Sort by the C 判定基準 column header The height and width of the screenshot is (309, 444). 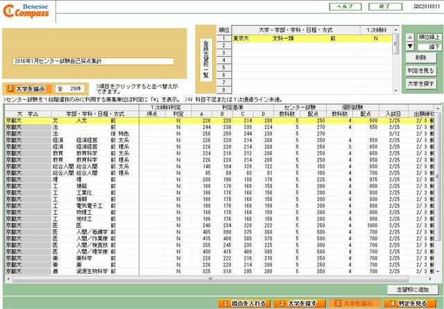(243, 114)
